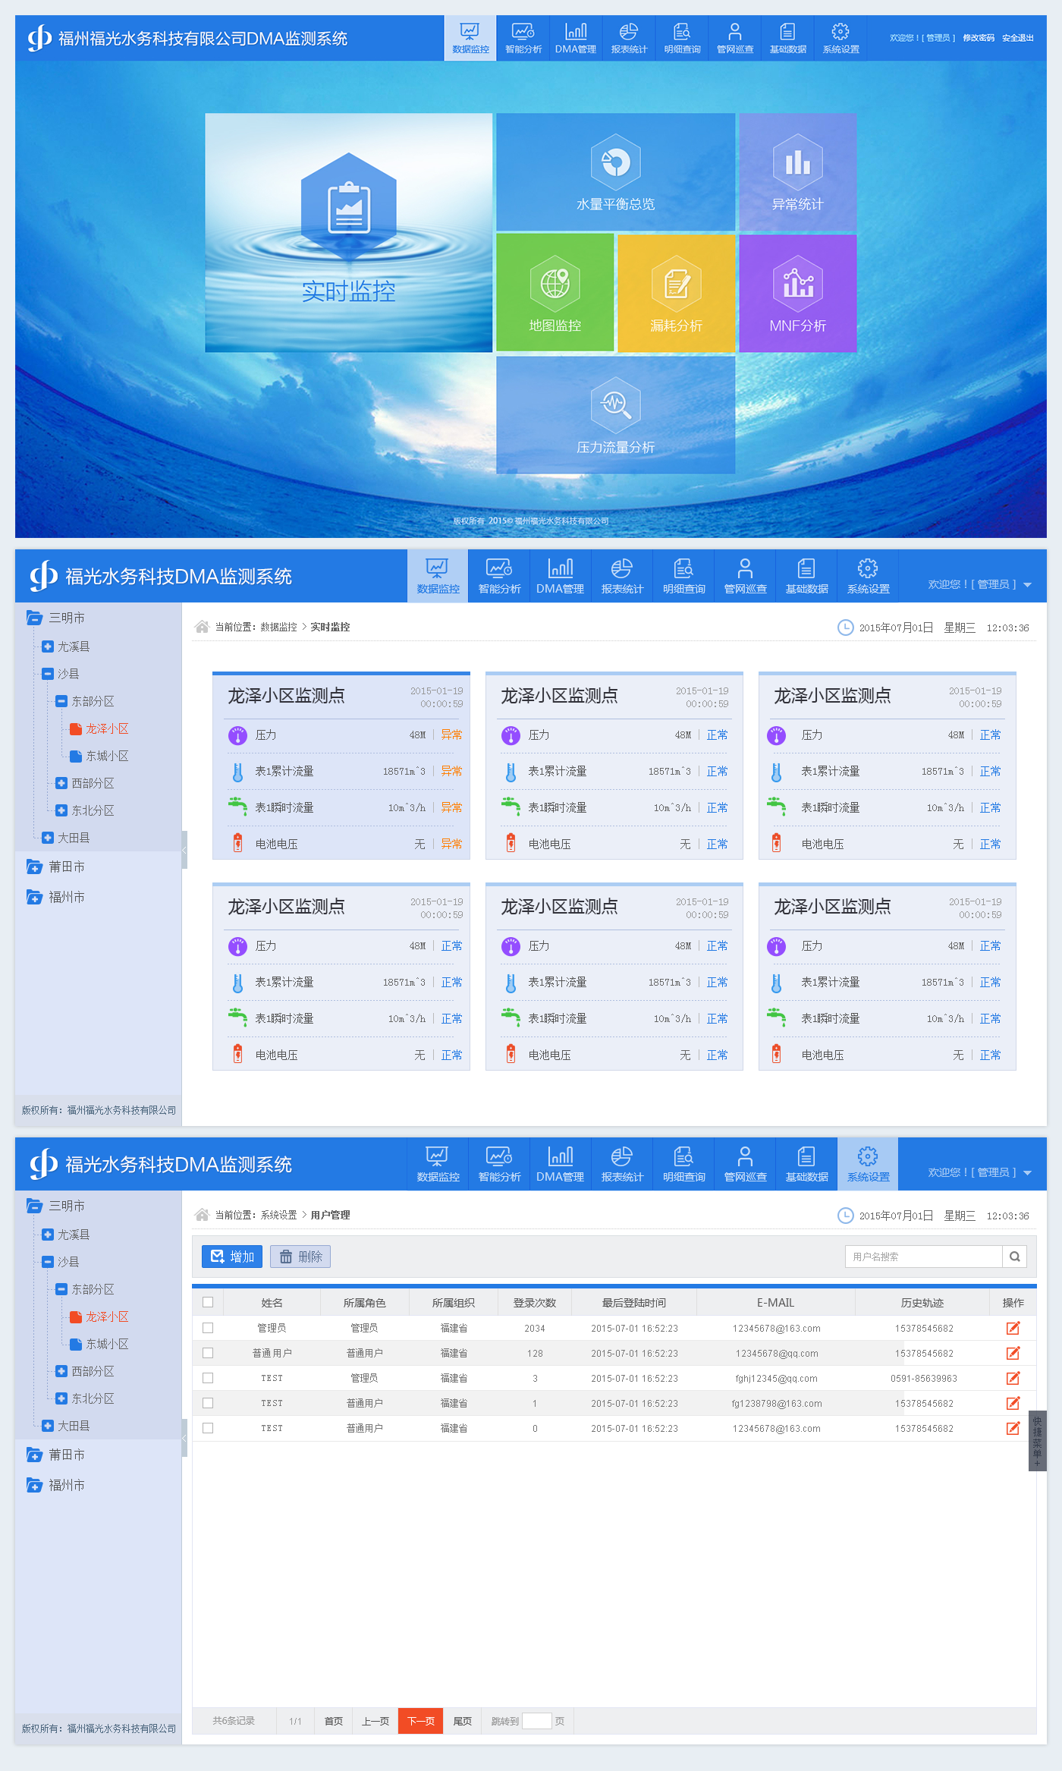Click 明细查询 icon in real-time monitoring panel
The width and height of the screenshot is (1062, 1771).
click(683, 568)
